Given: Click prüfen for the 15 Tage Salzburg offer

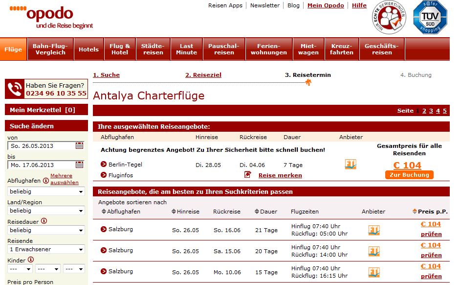Looking at the screenshot, I should click(x=431, y=276).
